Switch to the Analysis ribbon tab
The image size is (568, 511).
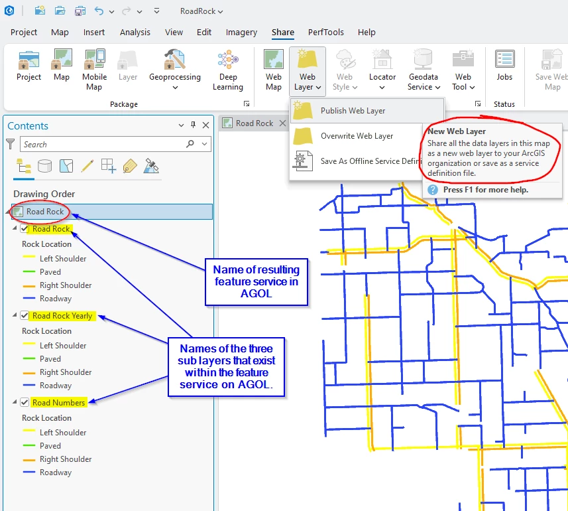135,33
